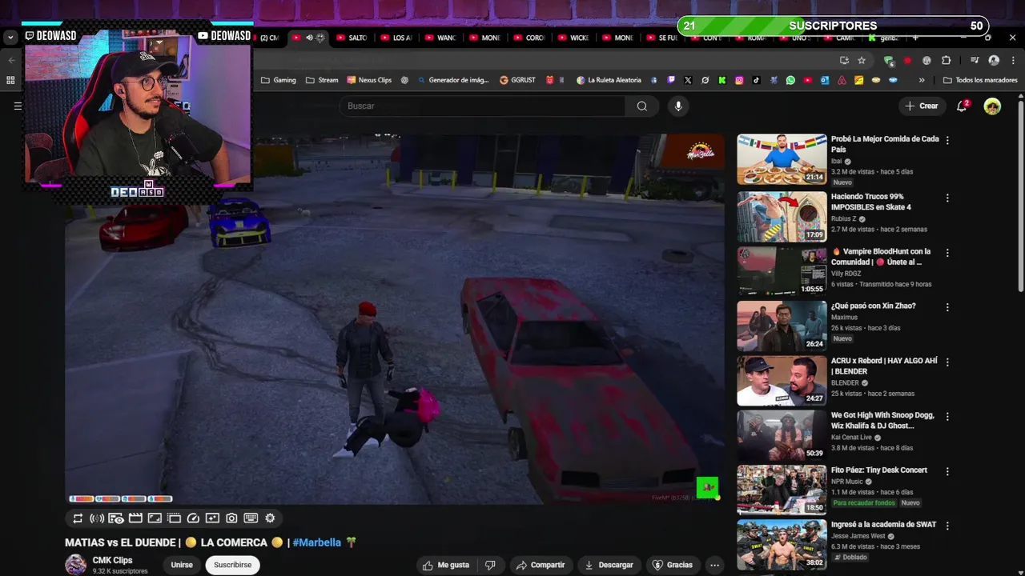Open YouTube notifications bell

click(962, 106)
